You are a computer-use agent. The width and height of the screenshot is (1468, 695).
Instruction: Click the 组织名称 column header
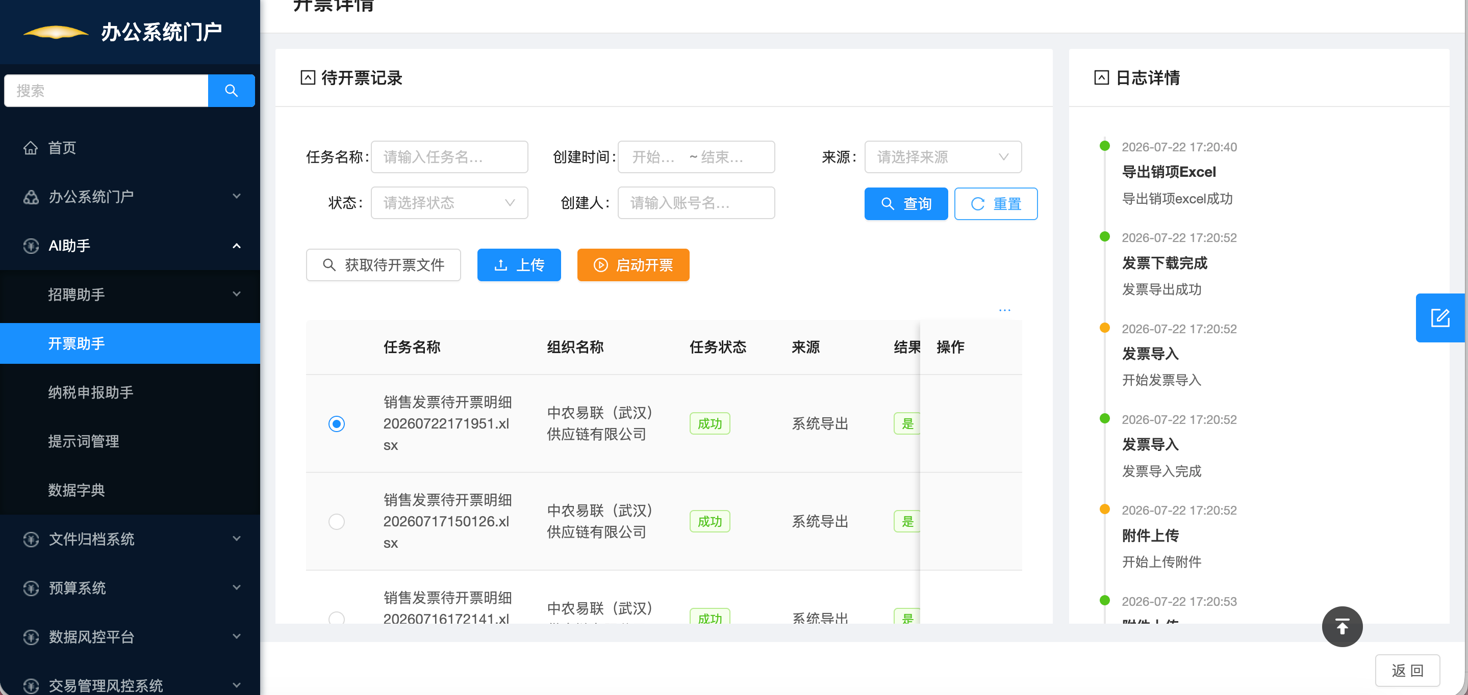pos(575,347)
